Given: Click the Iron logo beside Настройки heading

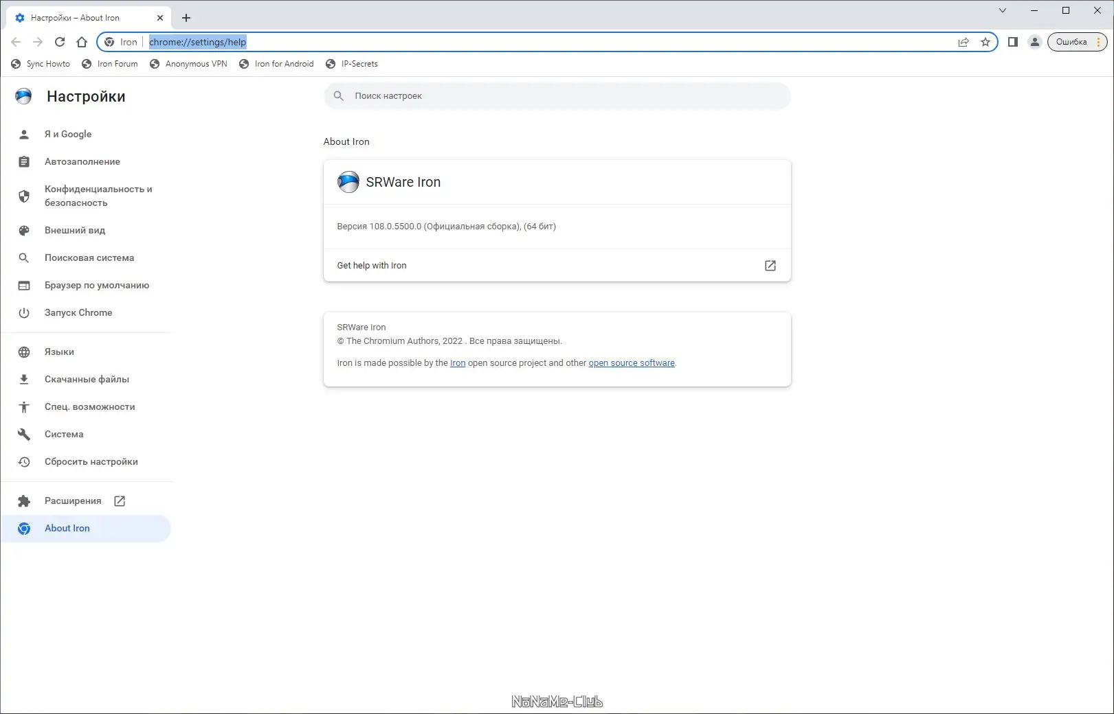Looking at the screenshot, I should coord(23,96).
